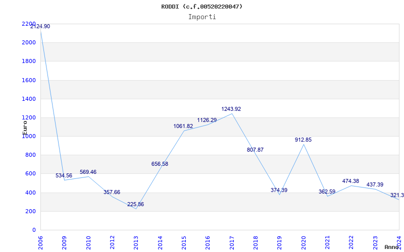Click the 362.59 data label
This screenshot has width=404, height=252.
(x=327, y=192)
